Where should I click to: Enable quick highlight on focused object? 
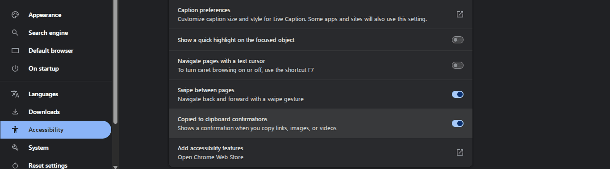458,40
